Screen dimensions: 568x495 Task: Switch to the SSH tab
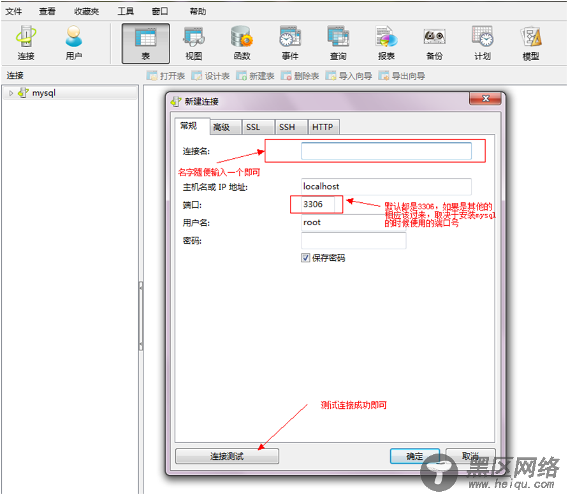(291, 127)
